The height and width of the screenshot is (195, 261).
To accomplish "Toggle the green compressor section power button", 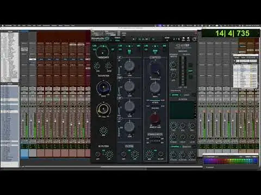I will [x=155, y=51].
